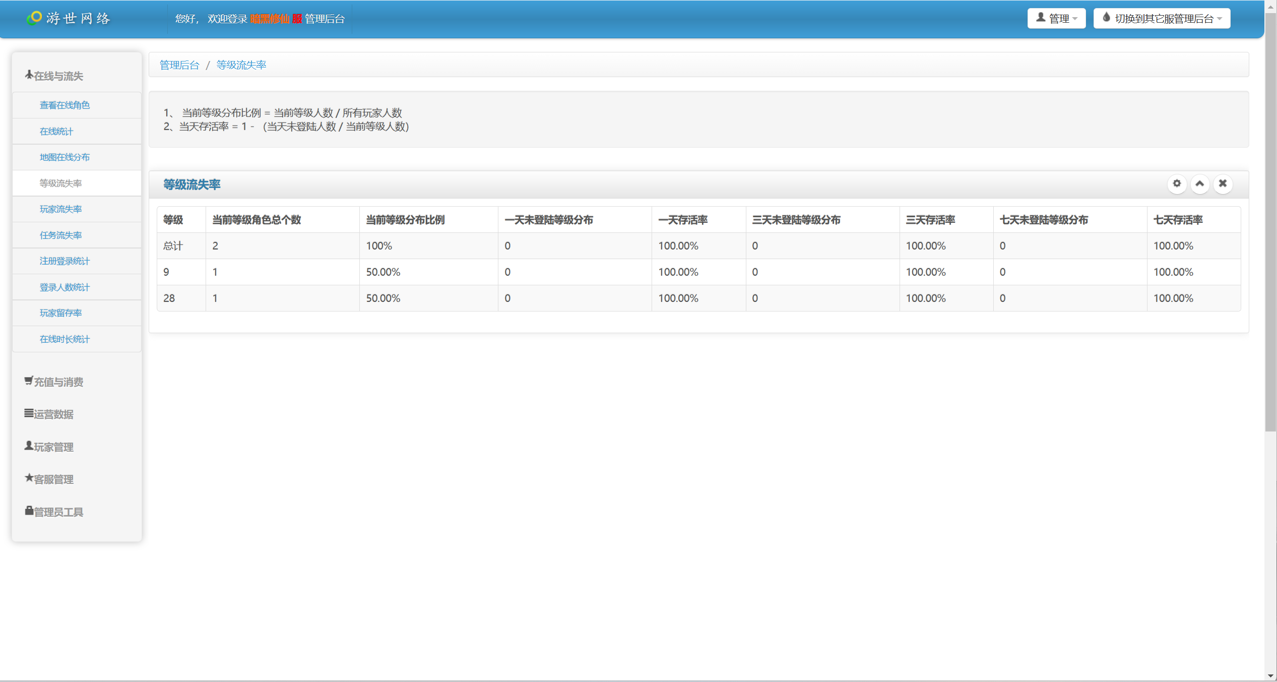Open the 管理 account dropdown
Viewport: 1277px width, 682px height.
tap(1056, 18)
